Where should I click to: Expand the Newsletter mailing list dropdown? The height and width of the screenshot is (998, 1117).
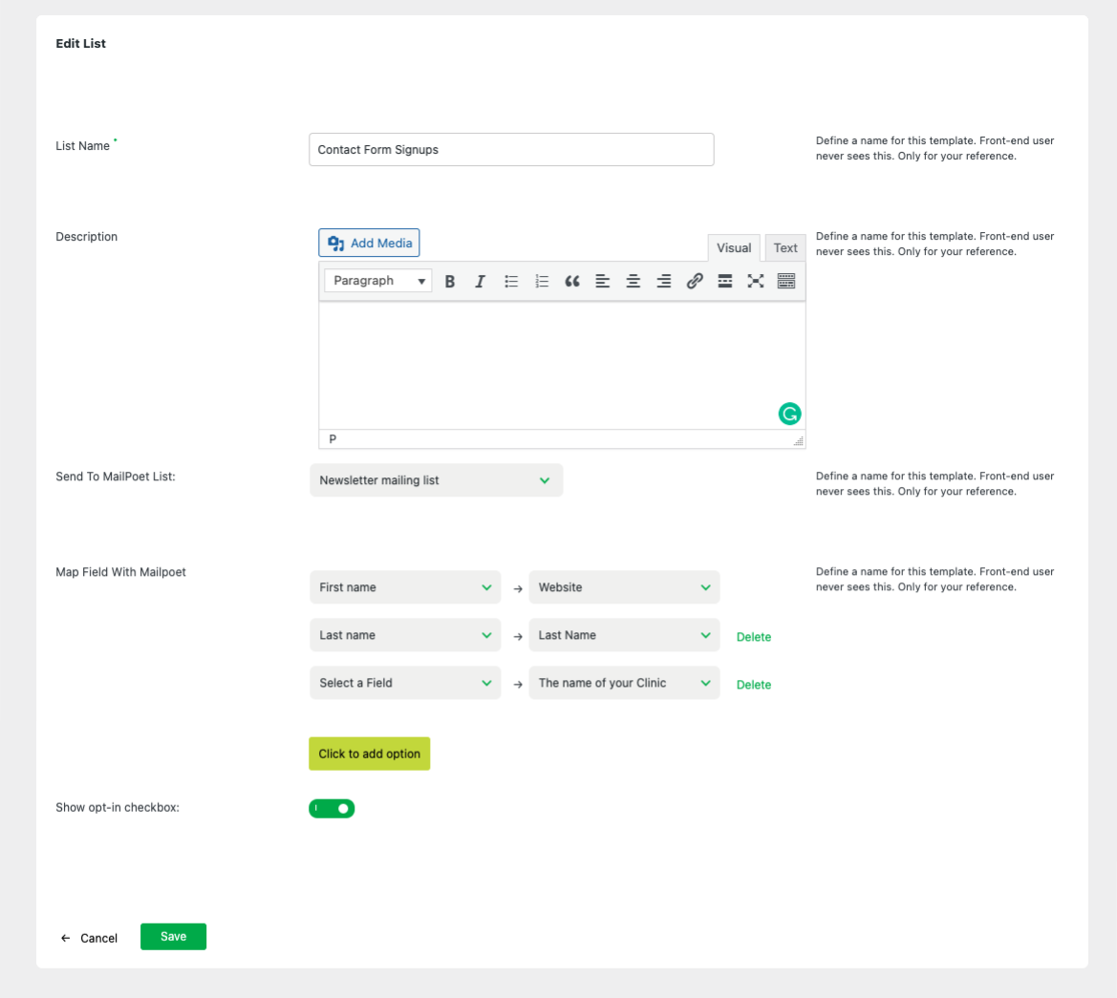click(436, 480)
